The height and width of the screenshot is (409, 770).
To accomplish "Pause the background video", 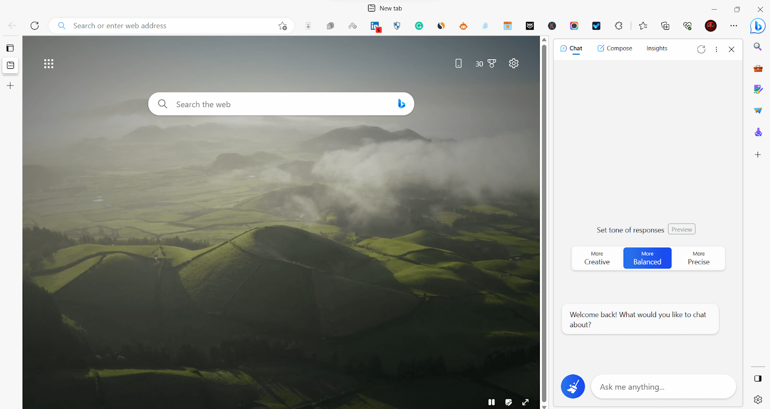I will pyautogui.click(x=491, y=402).
